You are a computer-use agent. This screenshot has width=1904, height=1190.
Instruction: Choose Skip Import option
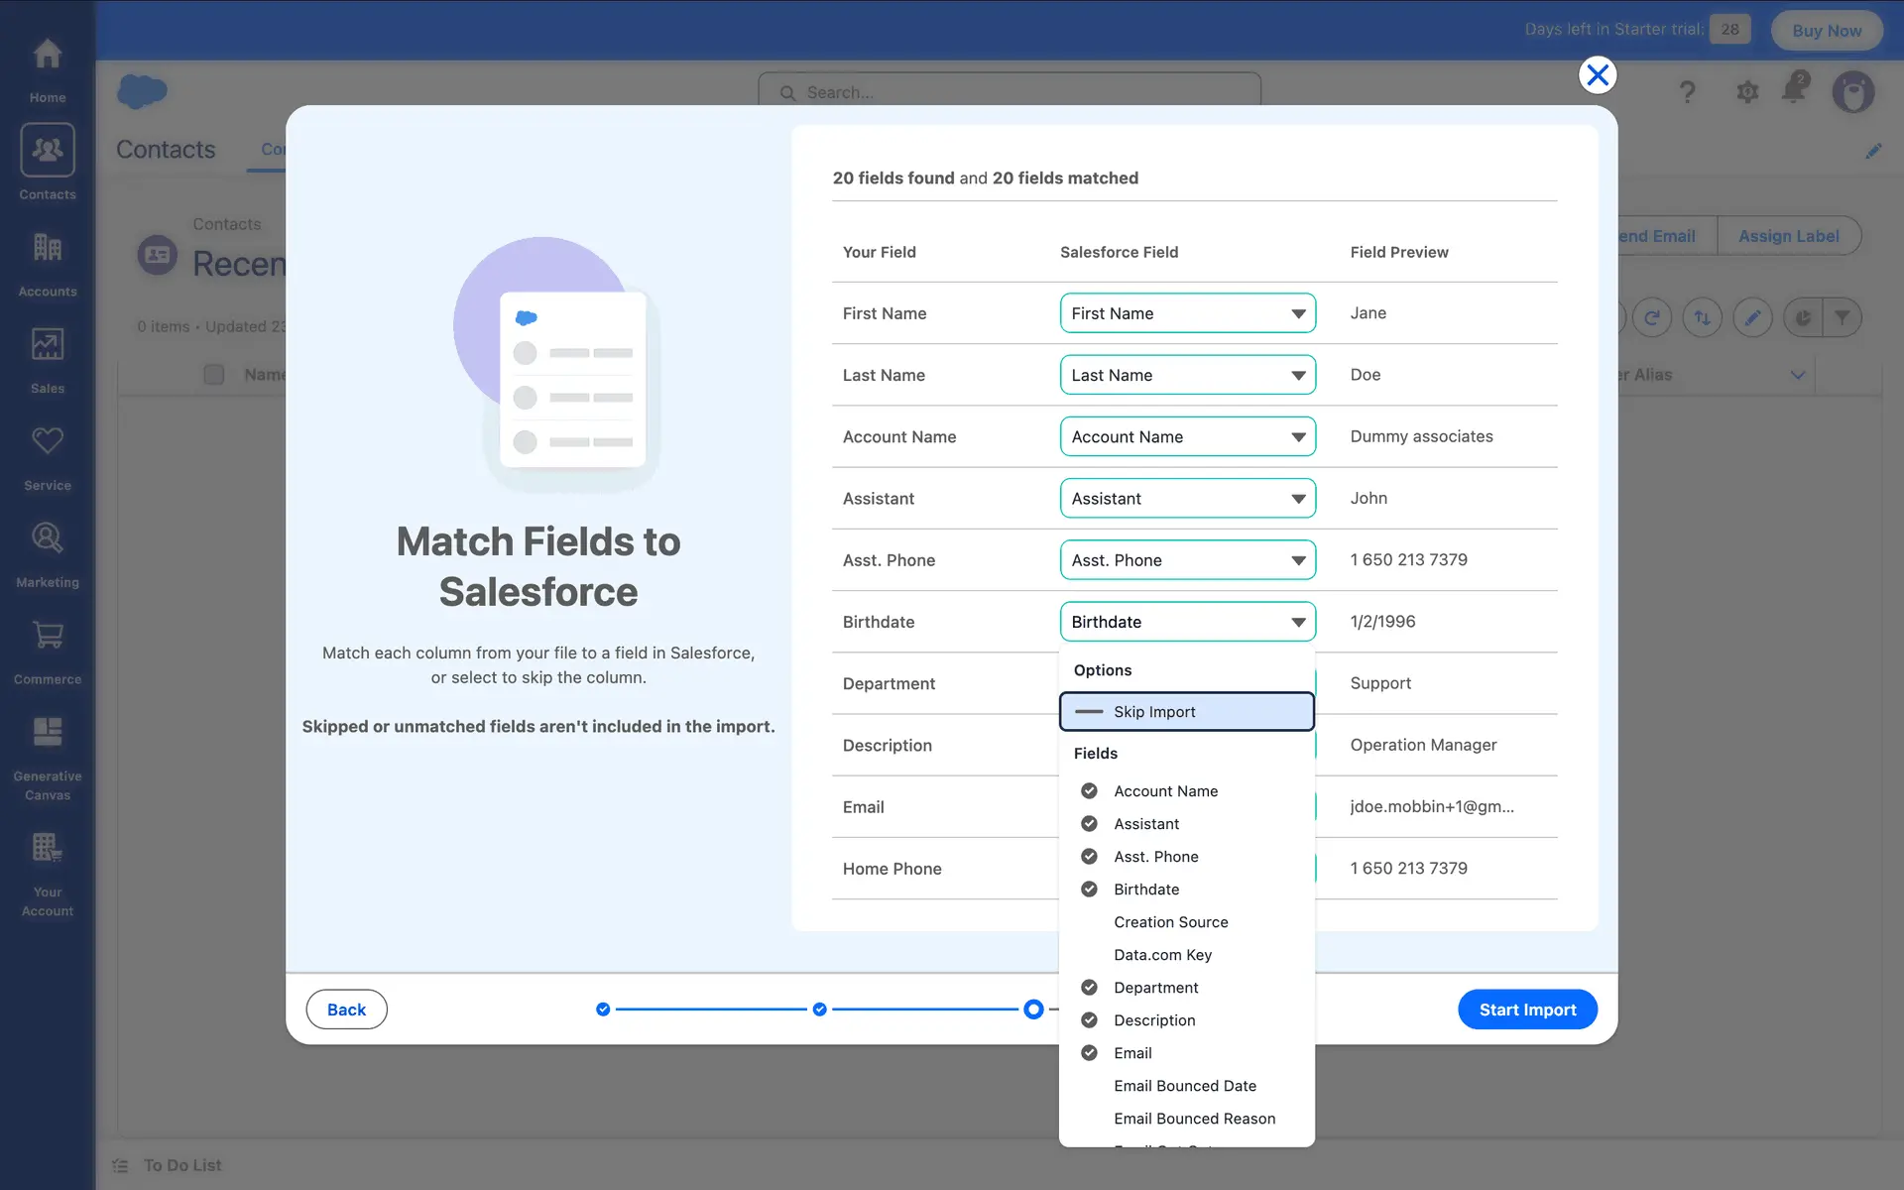point(1186,712)
